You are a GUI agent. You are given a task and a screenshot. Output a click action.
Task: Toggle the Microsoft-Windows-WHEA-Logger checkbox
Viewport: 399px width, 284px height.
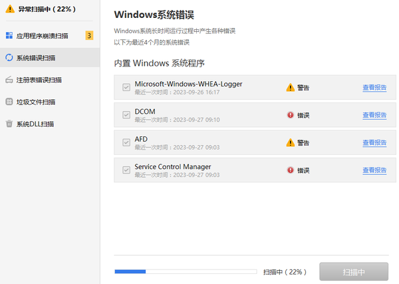(126, 87)
